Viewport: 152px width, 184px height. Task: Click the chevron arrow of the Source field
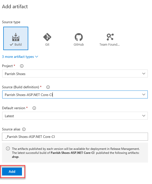(x=143, y=95)
